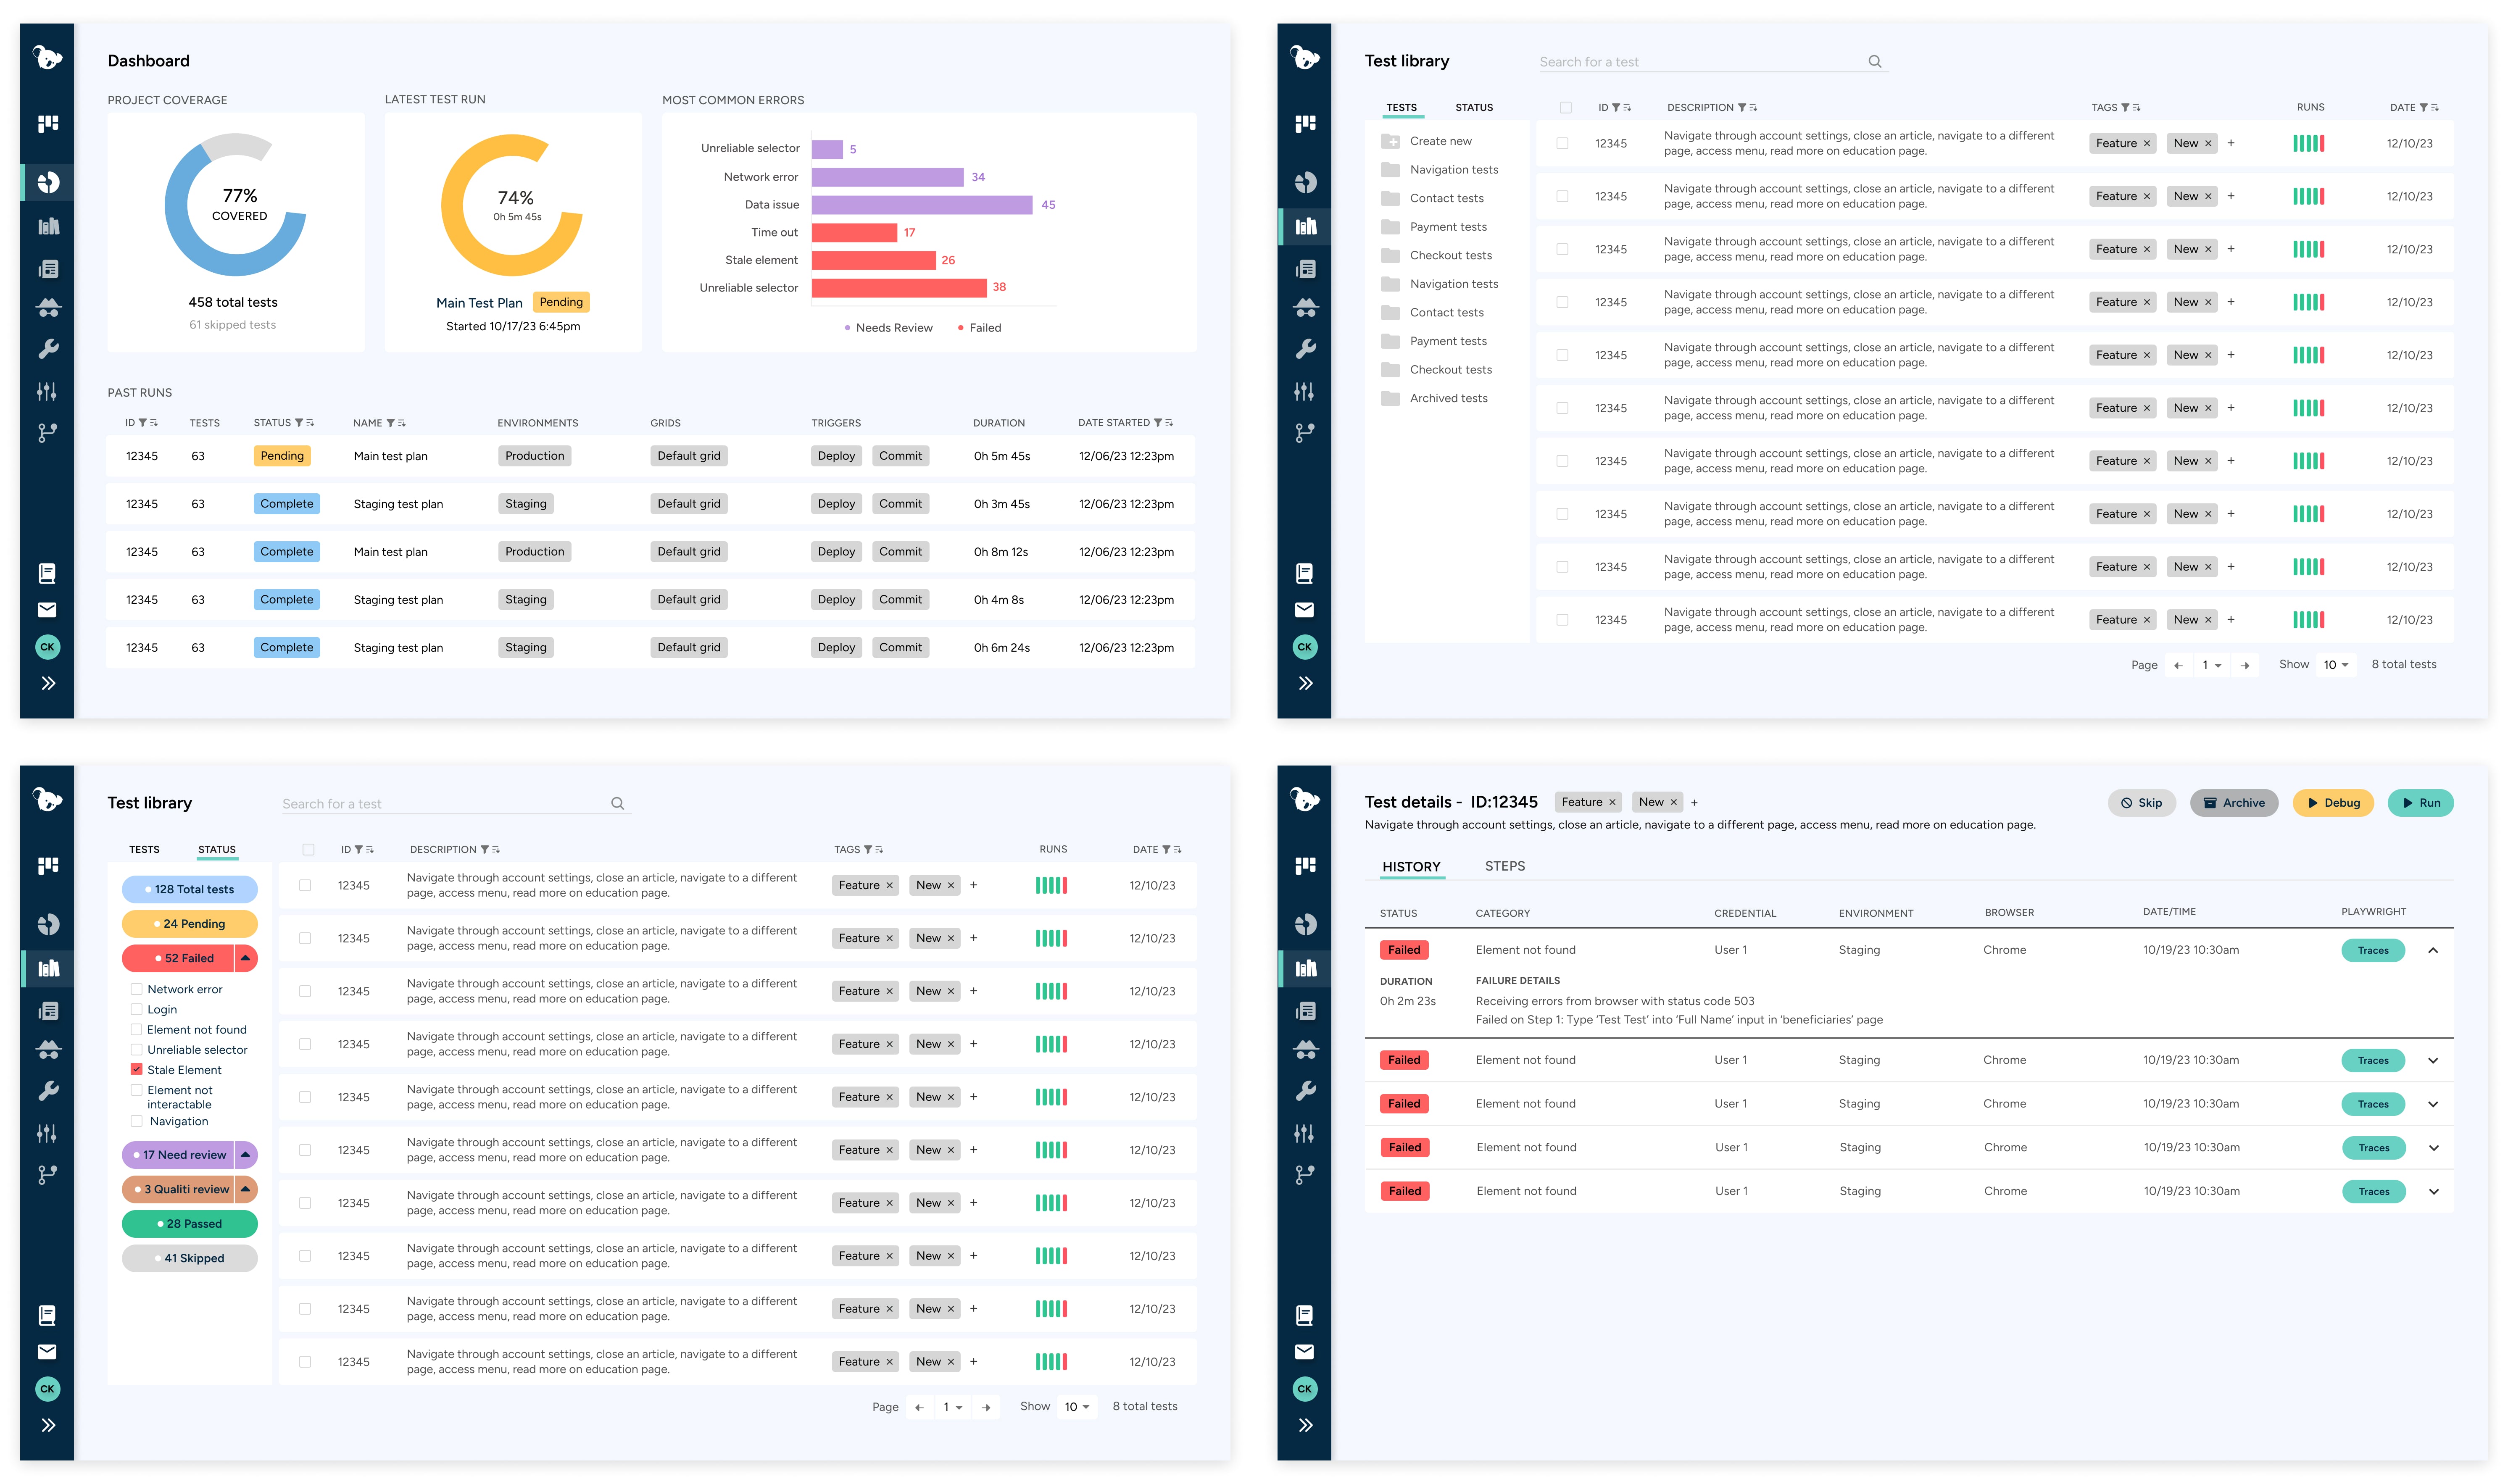Click the STATUS column filter icon in Past Runs
The image size is (2508, 1484).
[299, 423]
